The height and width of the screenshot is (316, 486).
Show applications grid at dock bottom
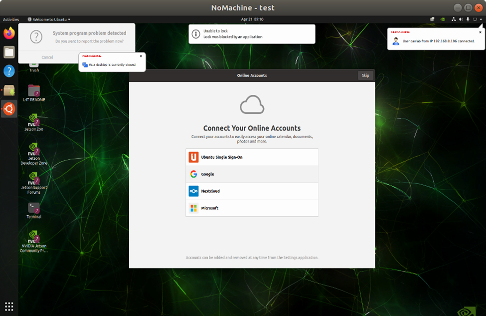pos(9,307)
